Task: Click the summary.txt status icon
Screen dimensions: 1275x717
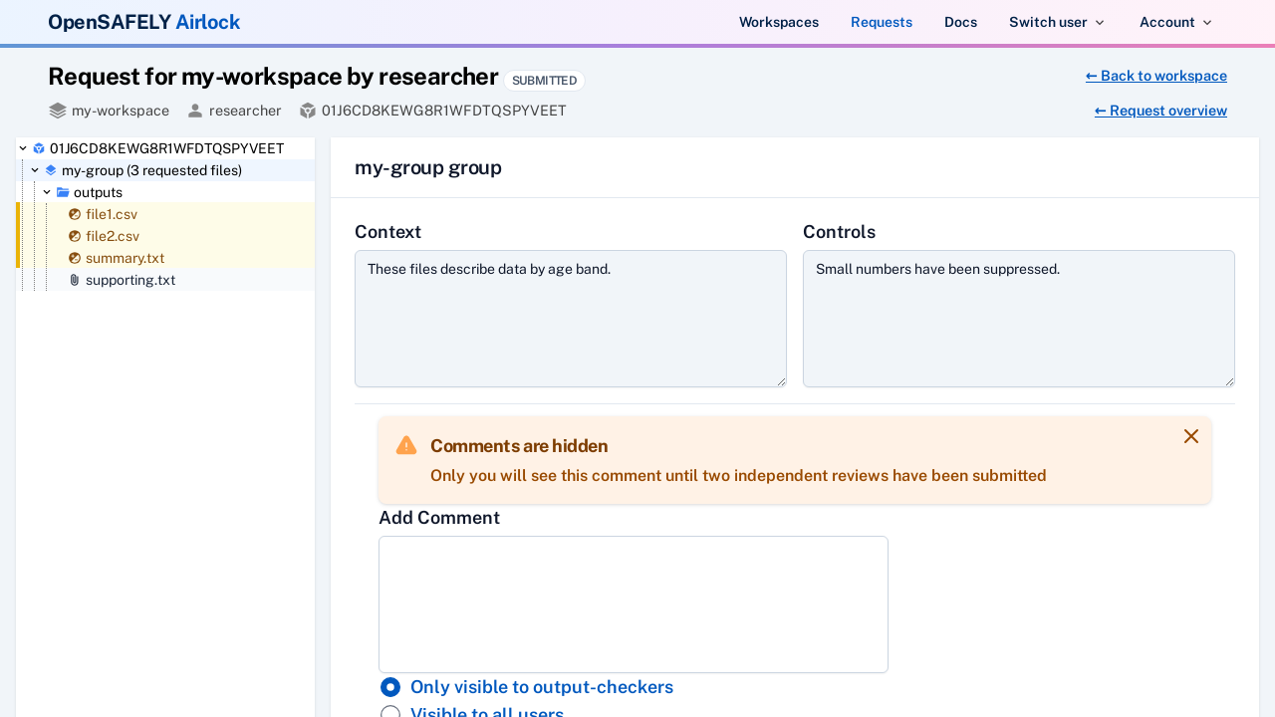Action: (x=75, y=258)
